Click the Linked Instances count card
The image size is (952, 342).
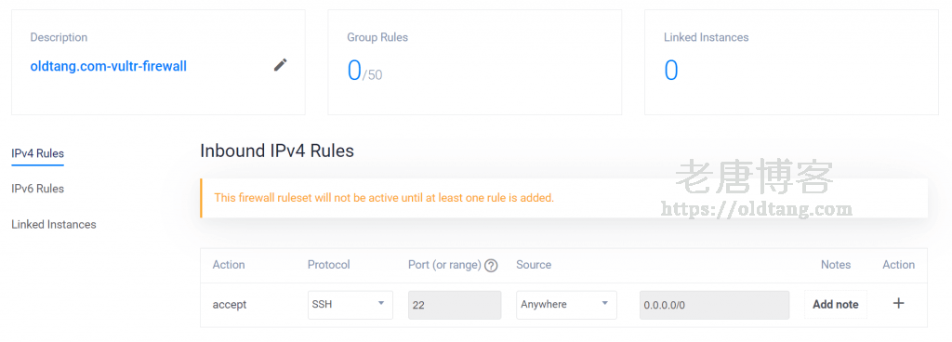[x=792, y=62]
